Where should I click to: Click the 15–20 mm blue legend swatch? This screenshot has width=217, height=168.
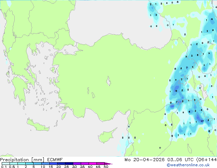click(53, 164)
